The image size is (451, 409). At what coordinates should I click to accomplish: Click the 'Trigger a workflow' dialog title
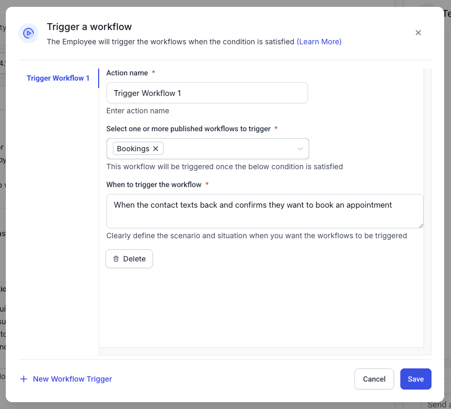click(x=89, y=27)
